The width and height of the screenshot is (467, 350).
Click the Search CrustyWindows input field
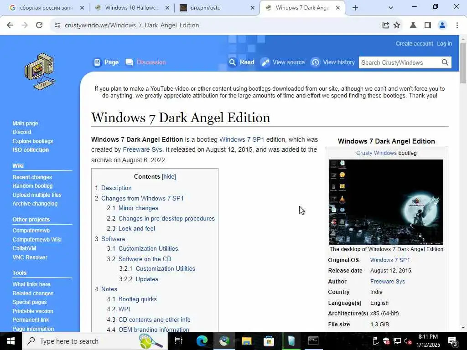(x=400, y=62)
